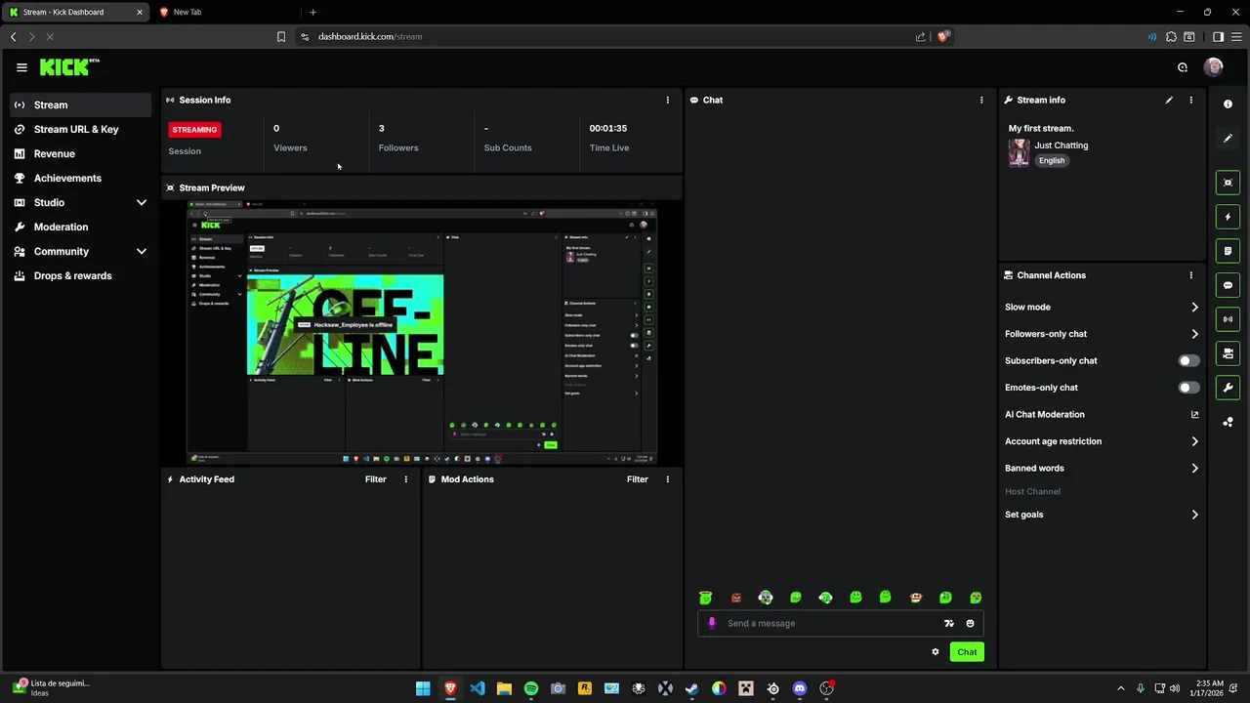Pick the angry red emote above the chat box
Image resolution: width=1250 pixels, height=703 pixels.
tap(736, 598)
